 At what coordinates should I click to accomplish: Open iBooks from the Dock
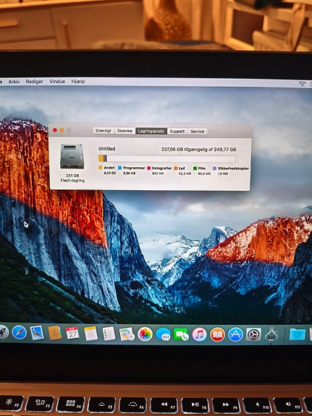click(217, 334)
